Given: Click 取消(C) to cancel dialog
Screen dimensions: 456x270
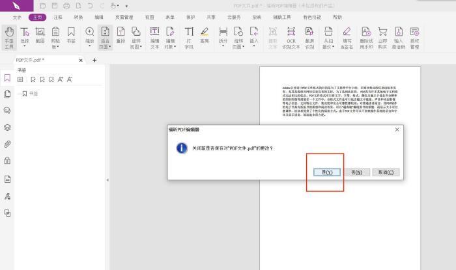Looking at the screenshot, I should pos(386,172).
